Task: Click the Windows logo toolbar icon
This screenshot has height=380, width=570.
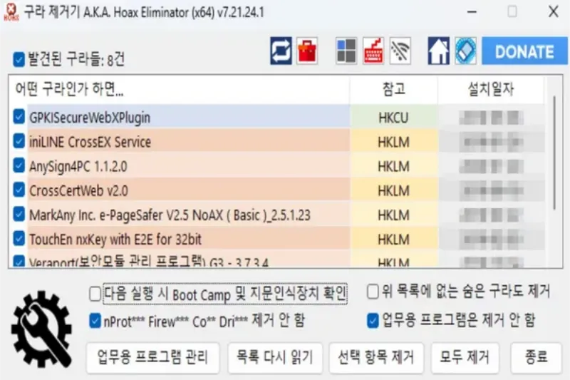Action: pos(346,51)
